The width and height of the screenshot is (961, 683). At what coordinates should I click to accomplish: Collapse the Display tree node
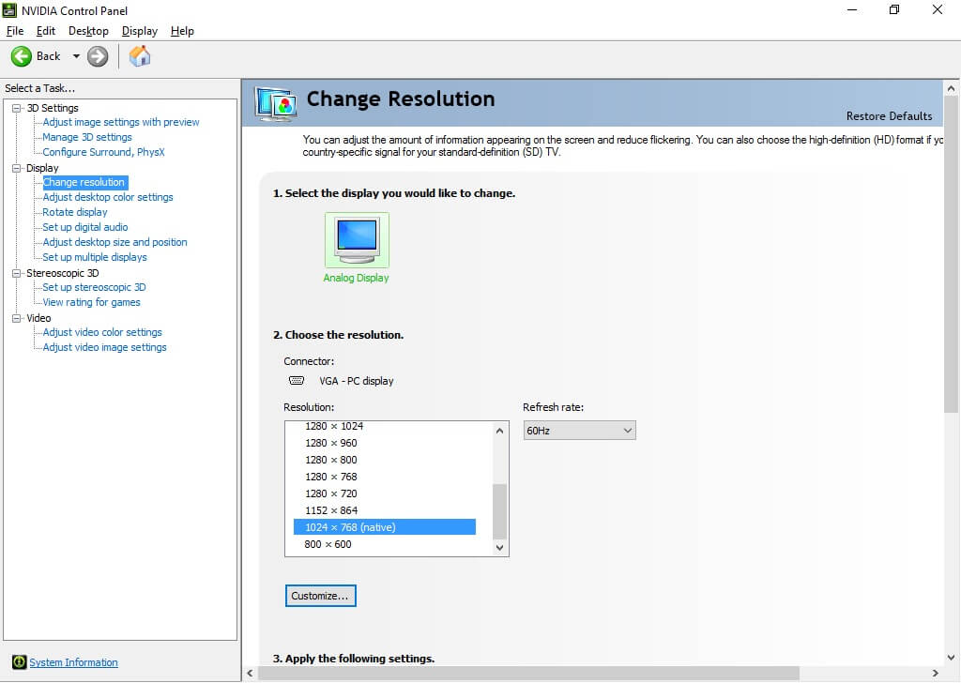pos(17,168)
